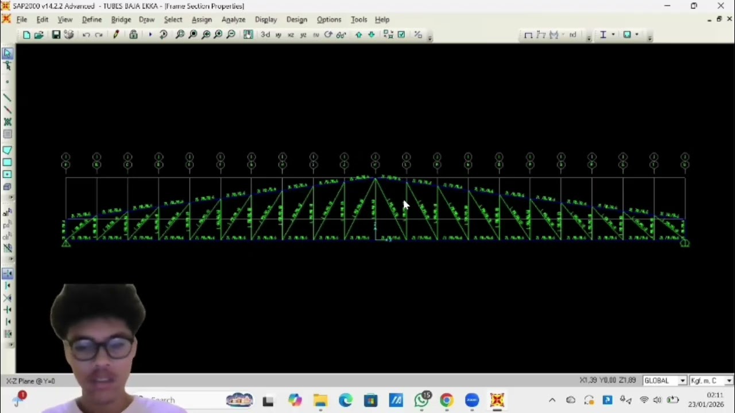Expand dropdown beside the I-section icon
The height and width of the screenshot is (413, 735).
click(613, 35)
